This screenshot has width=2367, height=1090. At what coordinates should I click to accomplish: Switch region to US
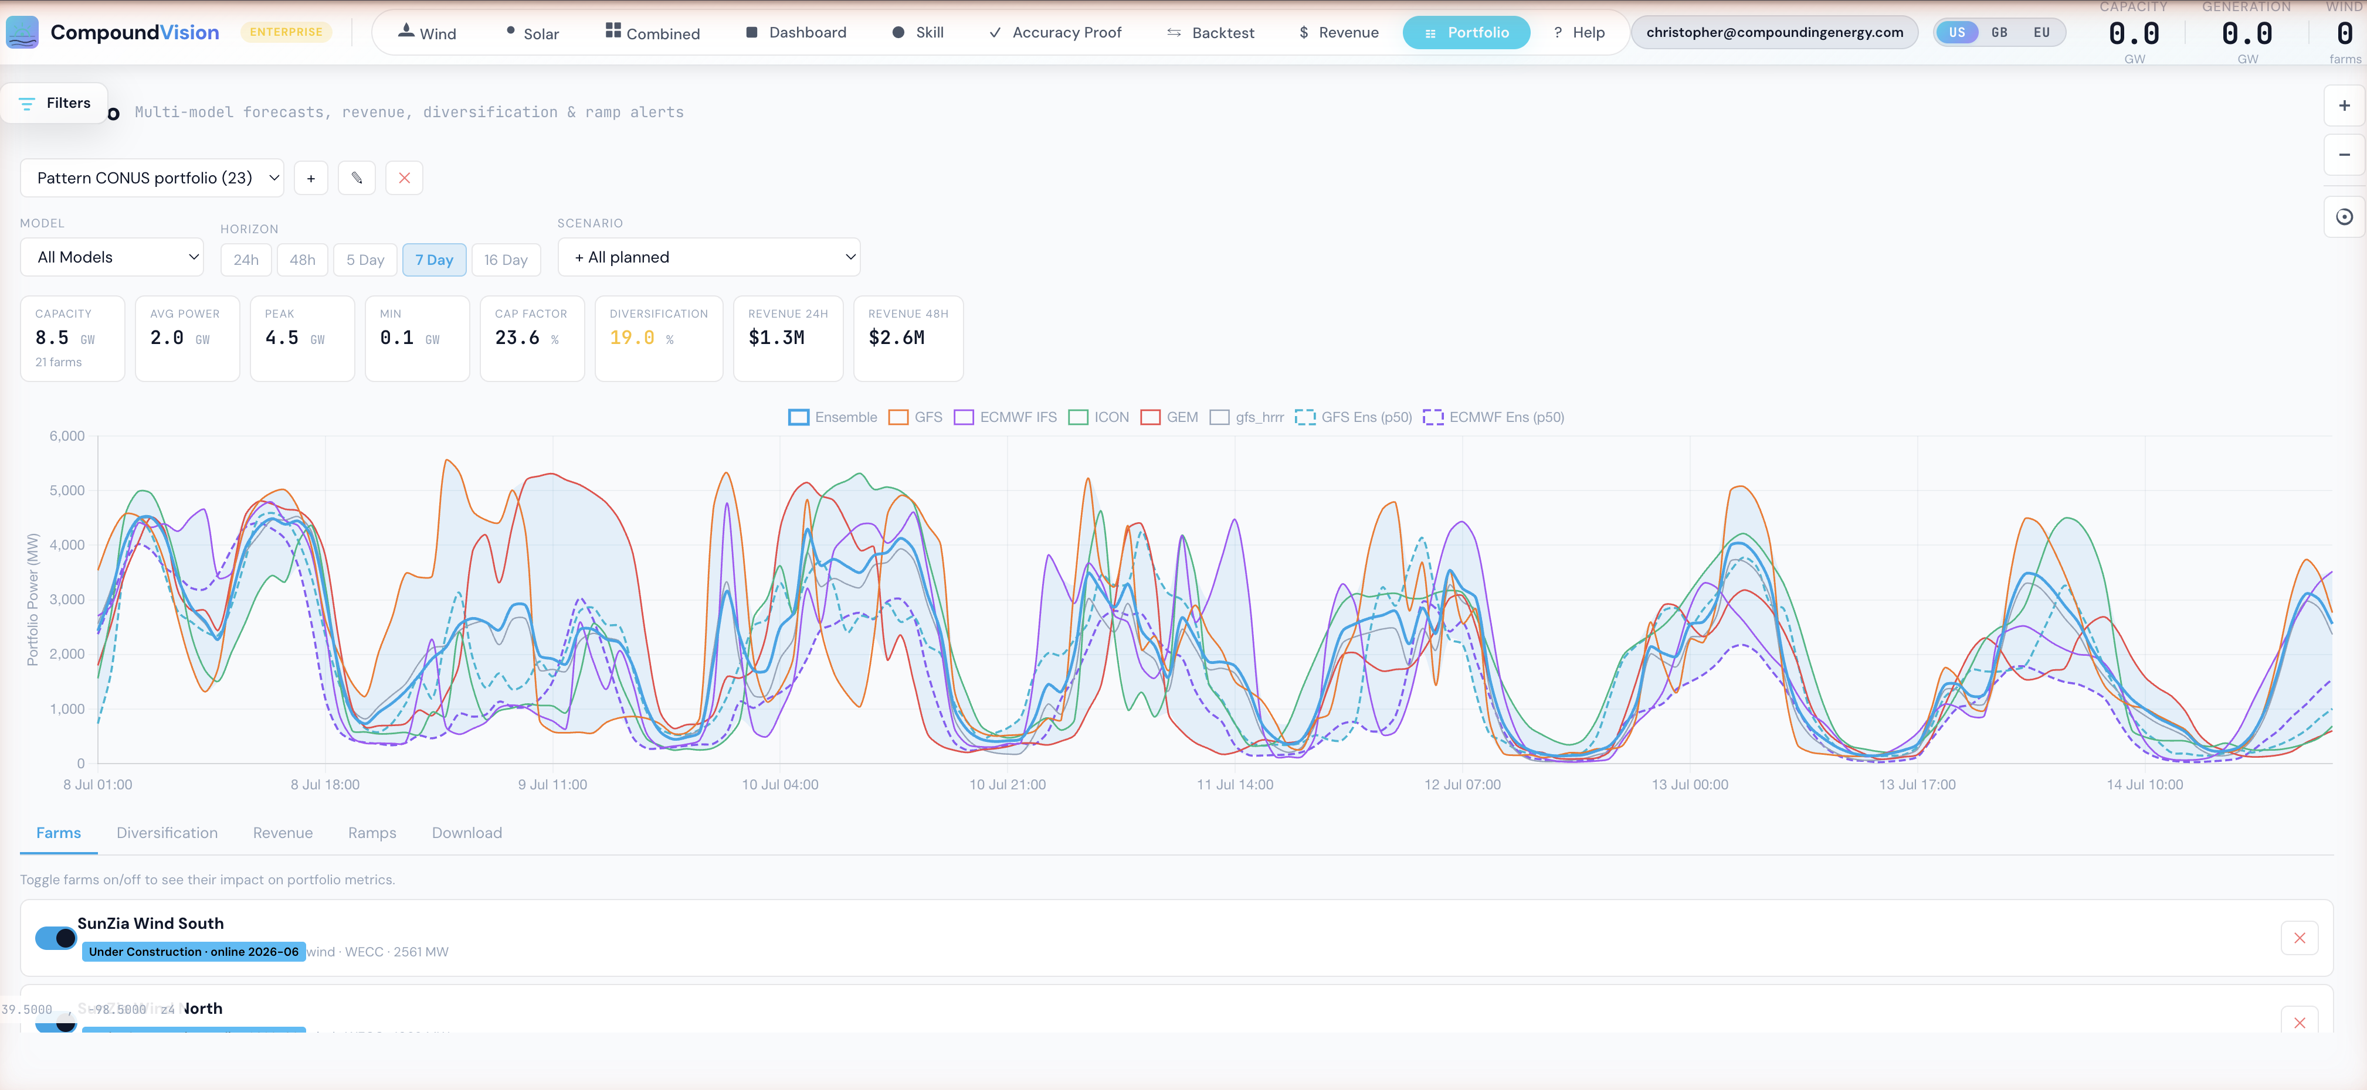click(1957, 32)
